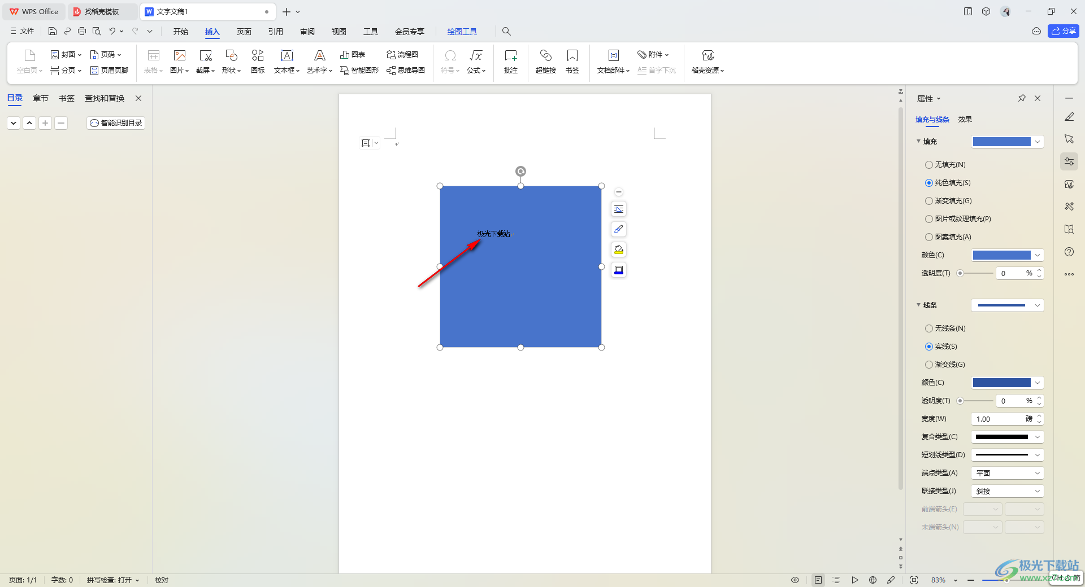Click the Proofread button in status bar
The height and width of the screenshot is (587, 1085).
click(x=162, y=580)
